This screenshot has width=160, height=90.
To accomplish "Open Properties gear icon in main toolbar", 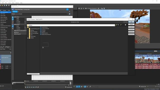I will pyautogui.click(x=9, y=5).
